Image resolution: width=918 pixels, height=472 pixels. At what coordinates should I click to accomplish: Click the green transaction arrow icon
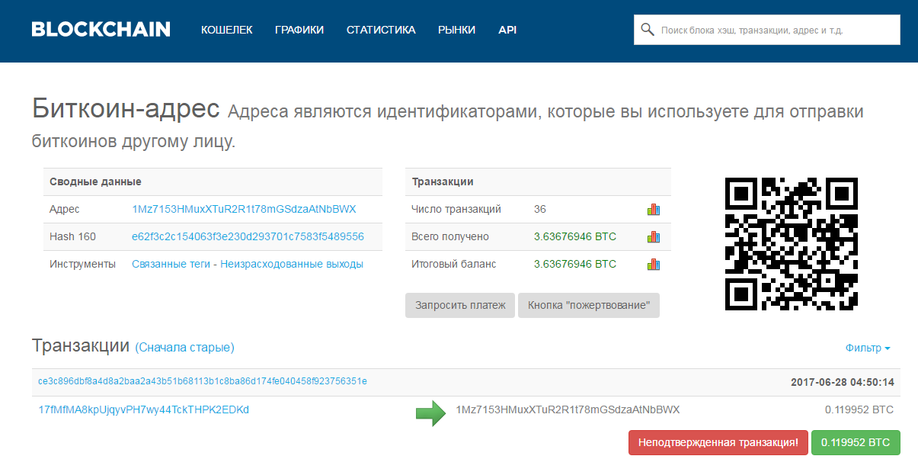[x=430, y=413]
